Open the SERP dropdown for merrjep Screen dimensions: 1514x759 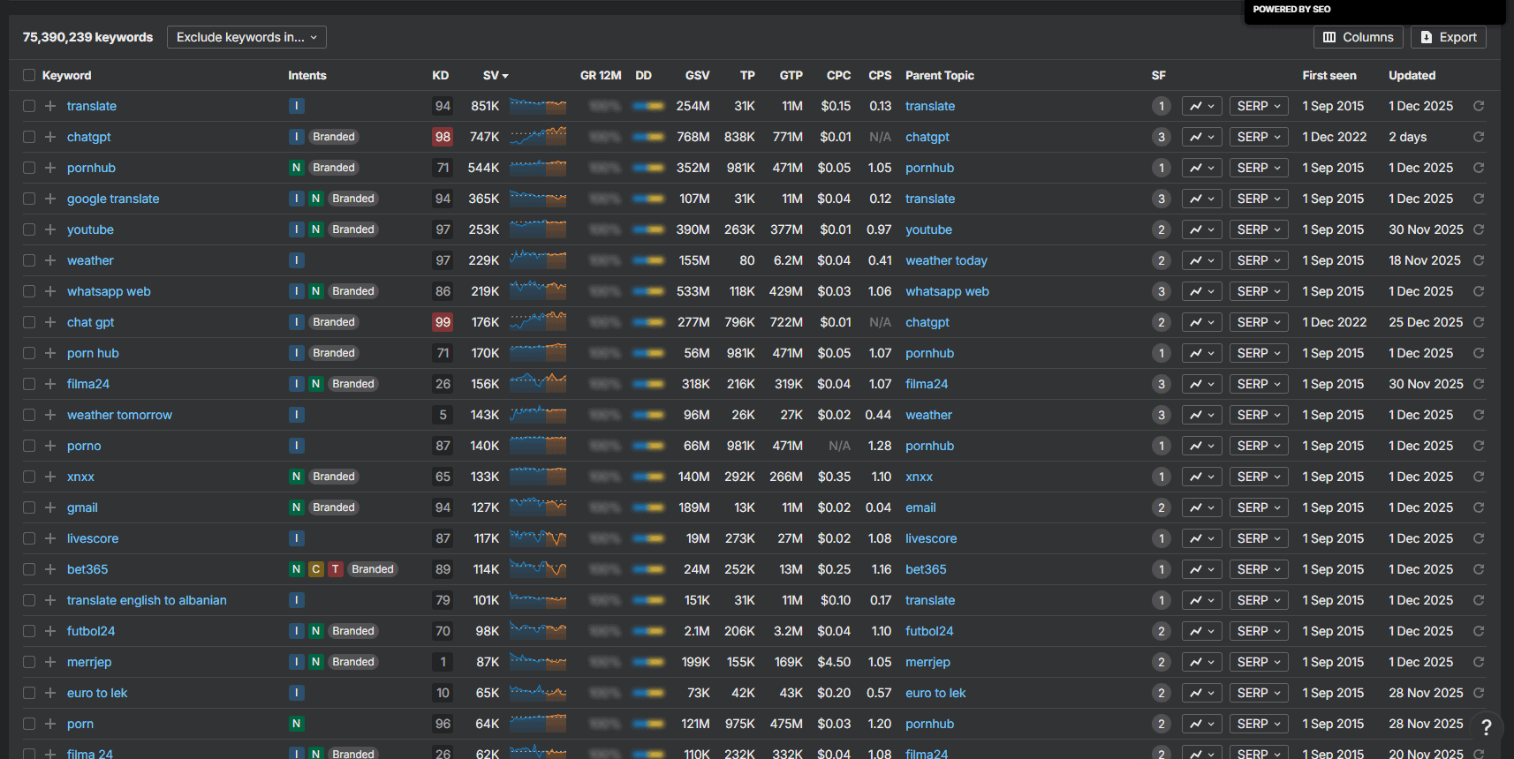(1259, 662)
